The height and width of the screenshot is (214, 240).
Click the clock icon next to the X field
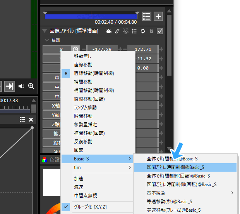tap(75, 49)
